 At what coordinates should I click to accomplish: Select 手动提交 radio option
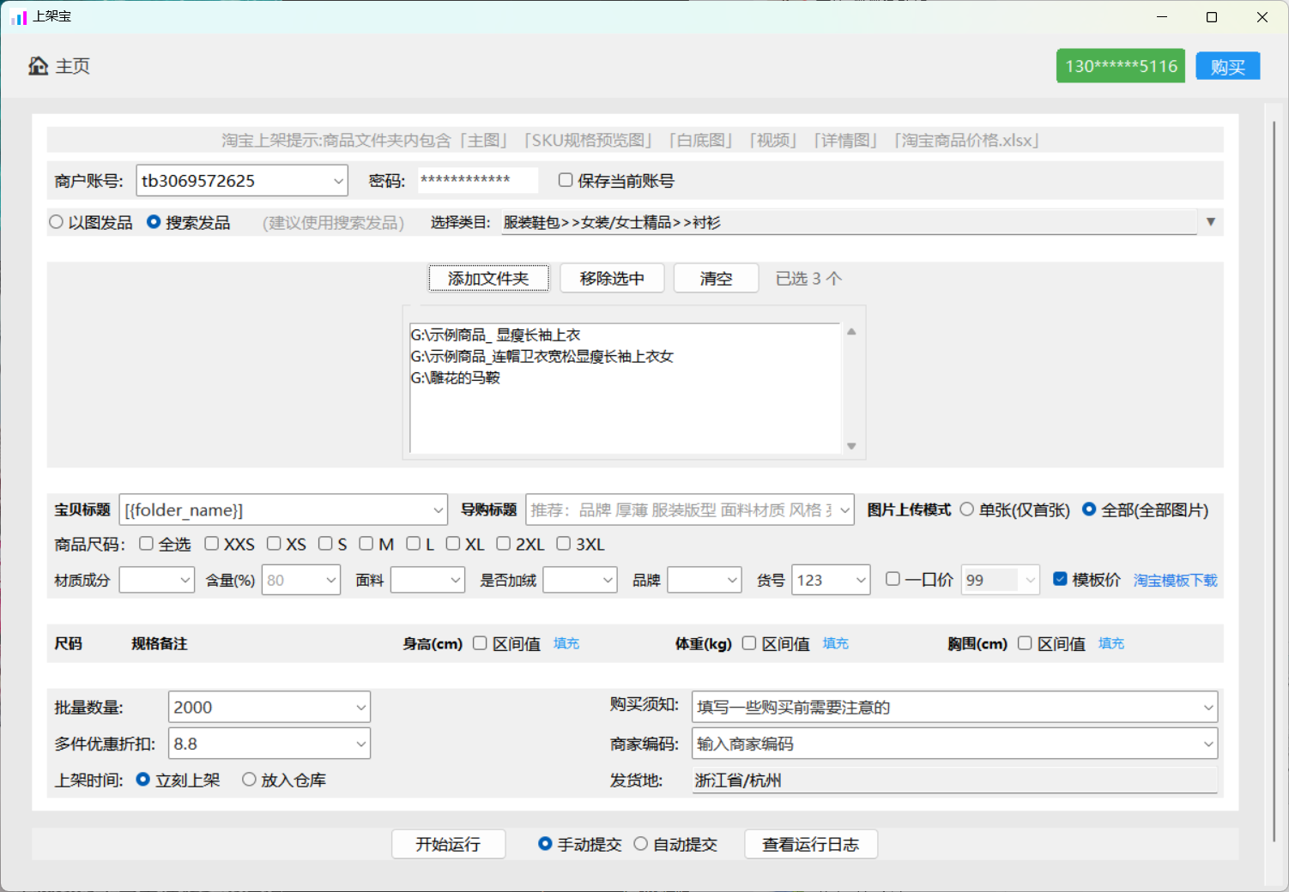point(545,844)
